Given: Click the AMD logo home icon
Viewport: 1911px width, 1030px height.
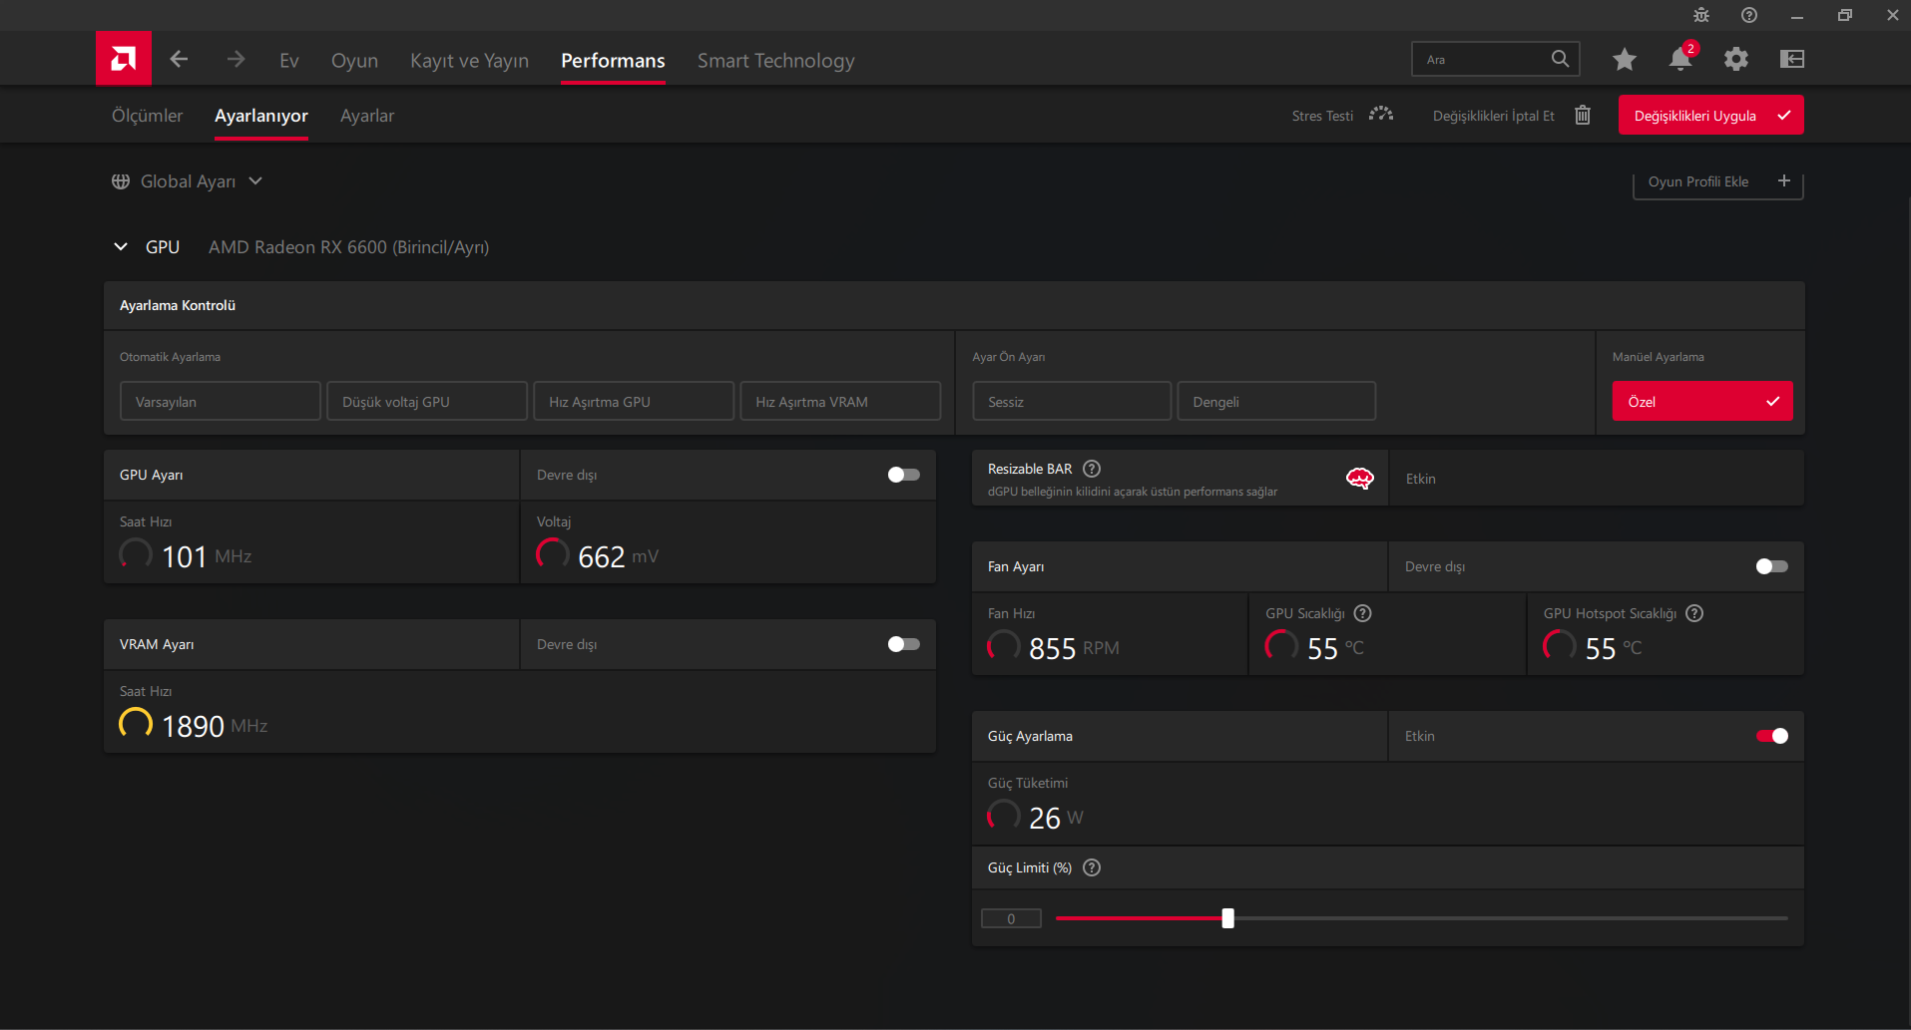Looking at the screenshot, I should [x=124, y=59].
